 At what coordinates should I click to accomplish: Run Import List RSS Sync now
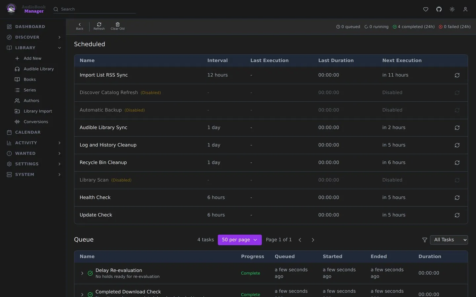click(457, 75)
